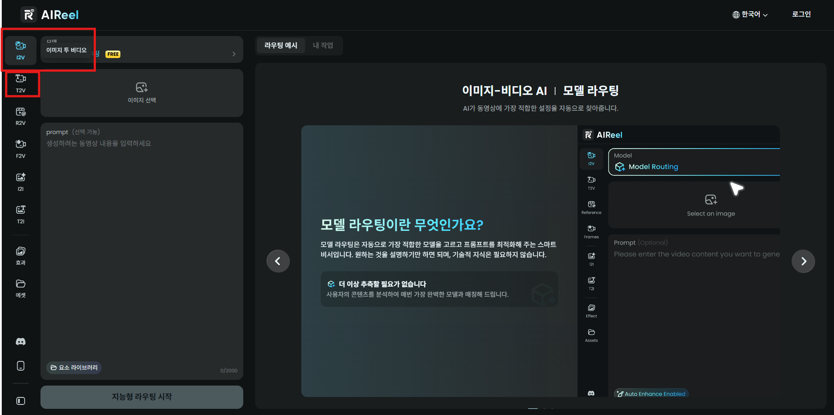Click the 더 이상 추측할 필요가 없습니다 card
The image size is (834, 415).
(439, 289)
